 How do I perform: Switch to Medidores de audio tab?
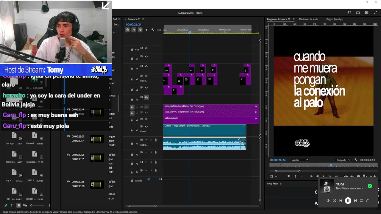point(308,19)
